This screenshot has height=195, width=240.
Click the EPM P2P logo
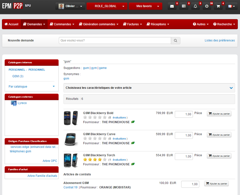12,6
